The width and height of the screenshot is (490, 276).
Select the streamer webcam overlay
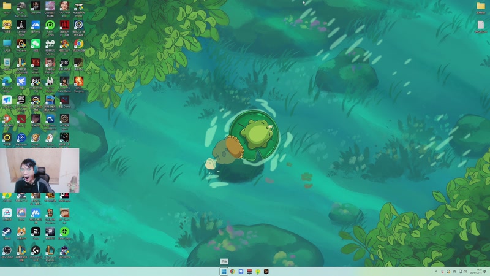(x=40, y=171)
